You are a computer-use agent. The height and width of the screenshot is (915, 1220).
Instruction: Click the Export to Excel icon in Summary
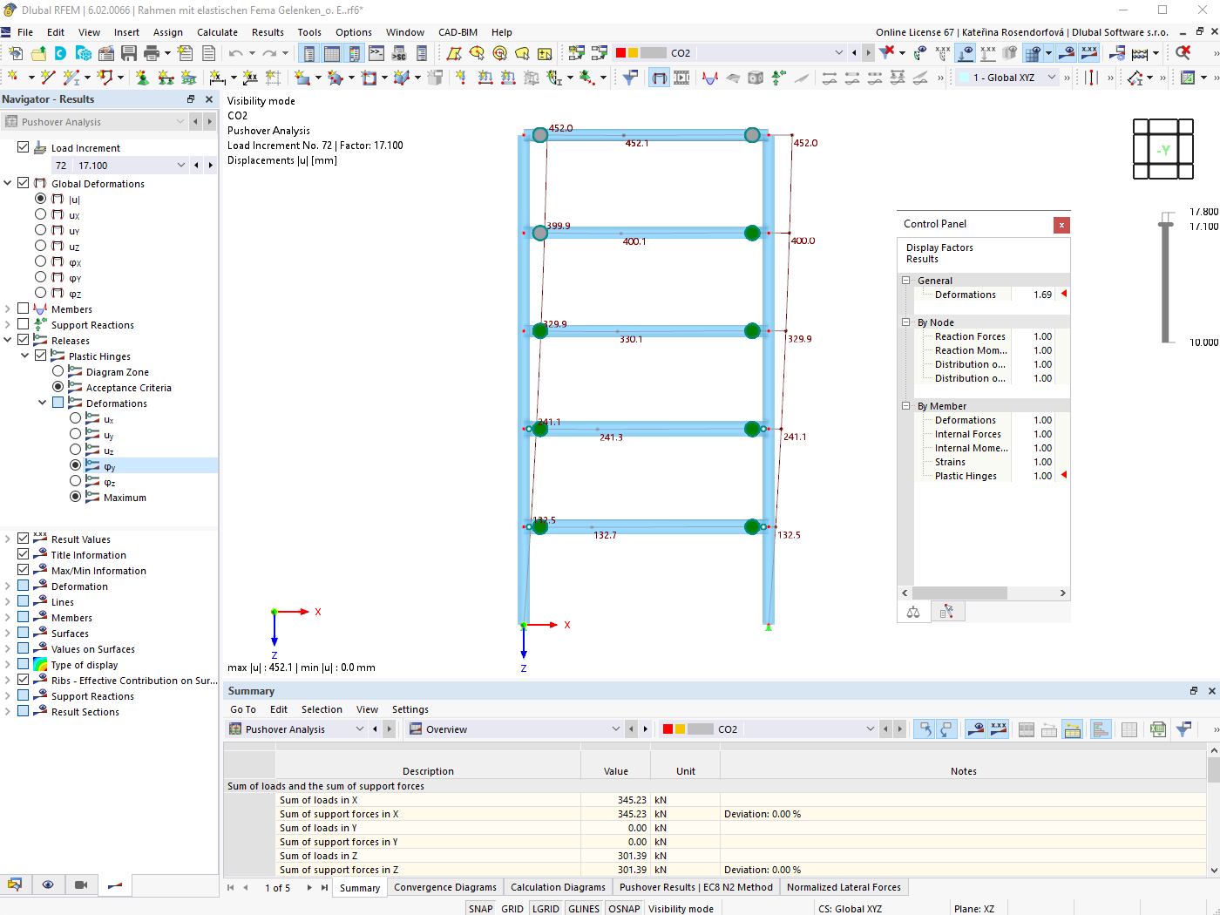click(x=1158, y=729)
